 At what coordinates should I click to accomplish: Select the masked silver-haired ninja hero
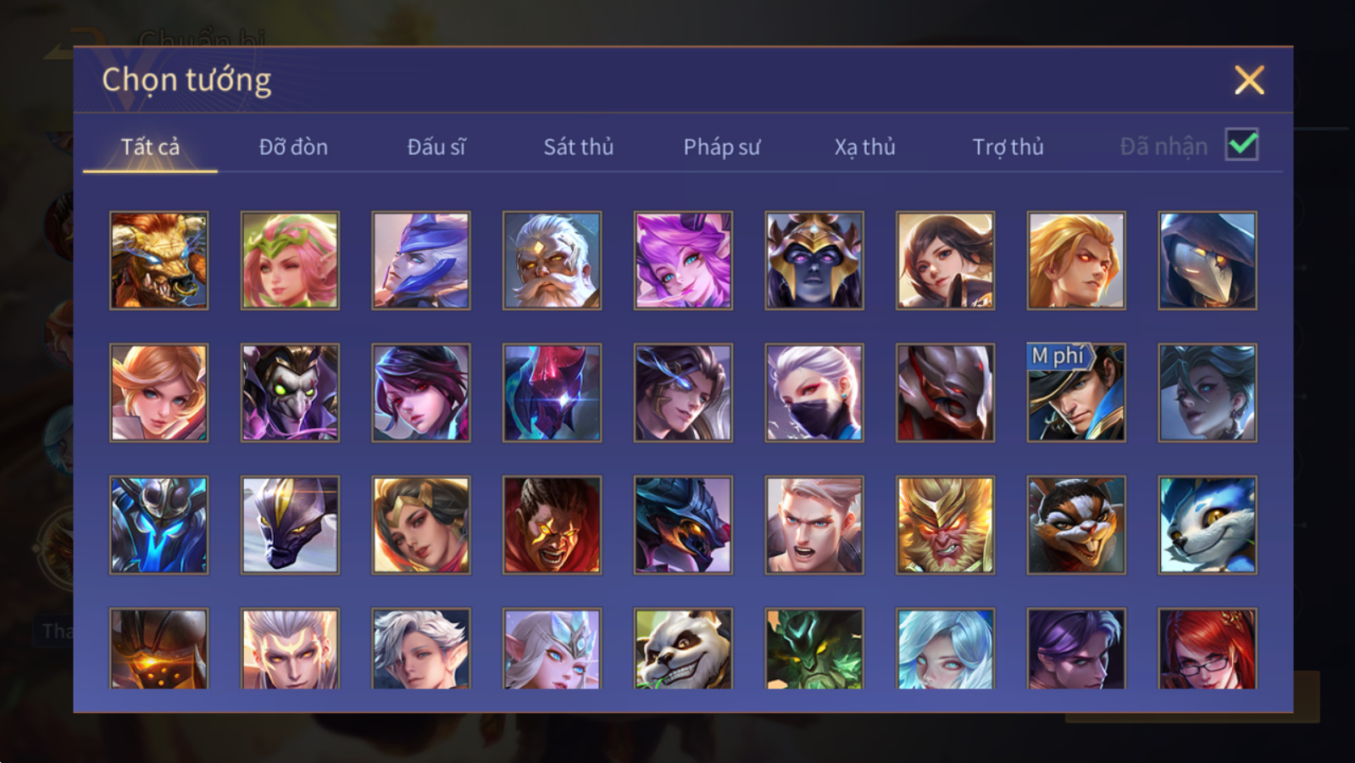click(814, 393)
